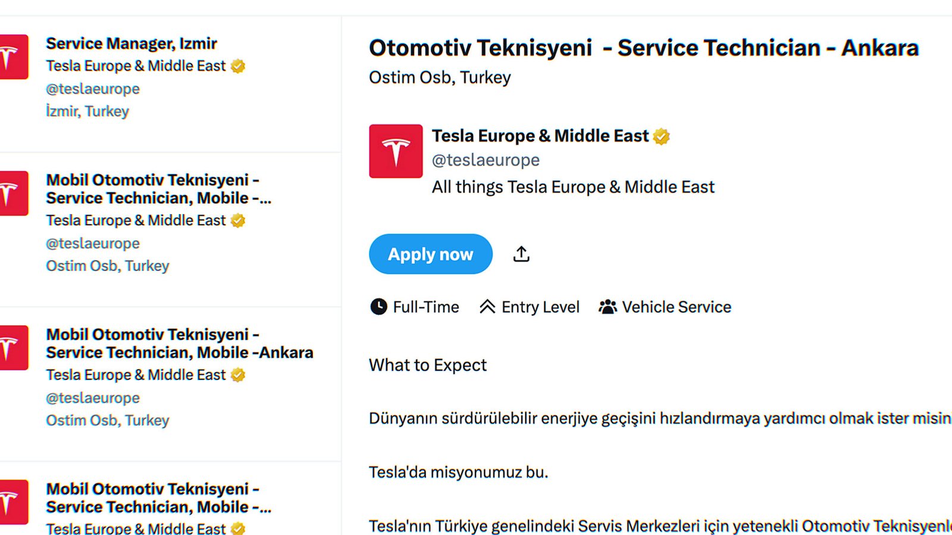Image resolution: width=952 pixels, height=535 pixels.
Task: Click the large Tesla logo in job details
Action: 396,151
